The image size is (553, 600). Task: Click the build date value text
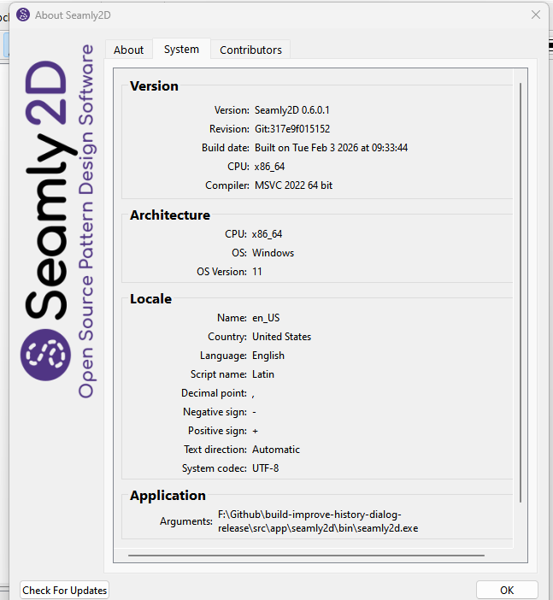(x=330, y=148)
